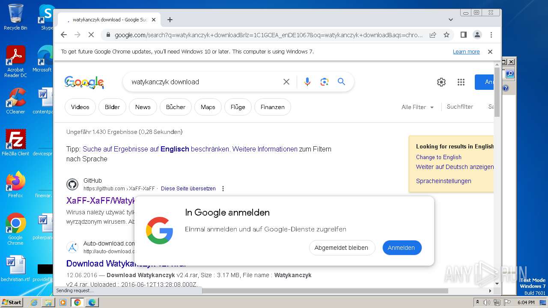Bookmark this page with the star icon
Viewport: 548px width, 308px height.
(x=447, y=35)
